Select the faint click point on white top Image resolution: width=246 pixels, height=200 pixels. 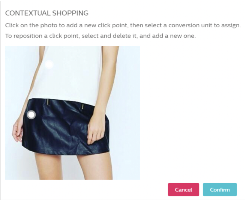tap(49, 64)
